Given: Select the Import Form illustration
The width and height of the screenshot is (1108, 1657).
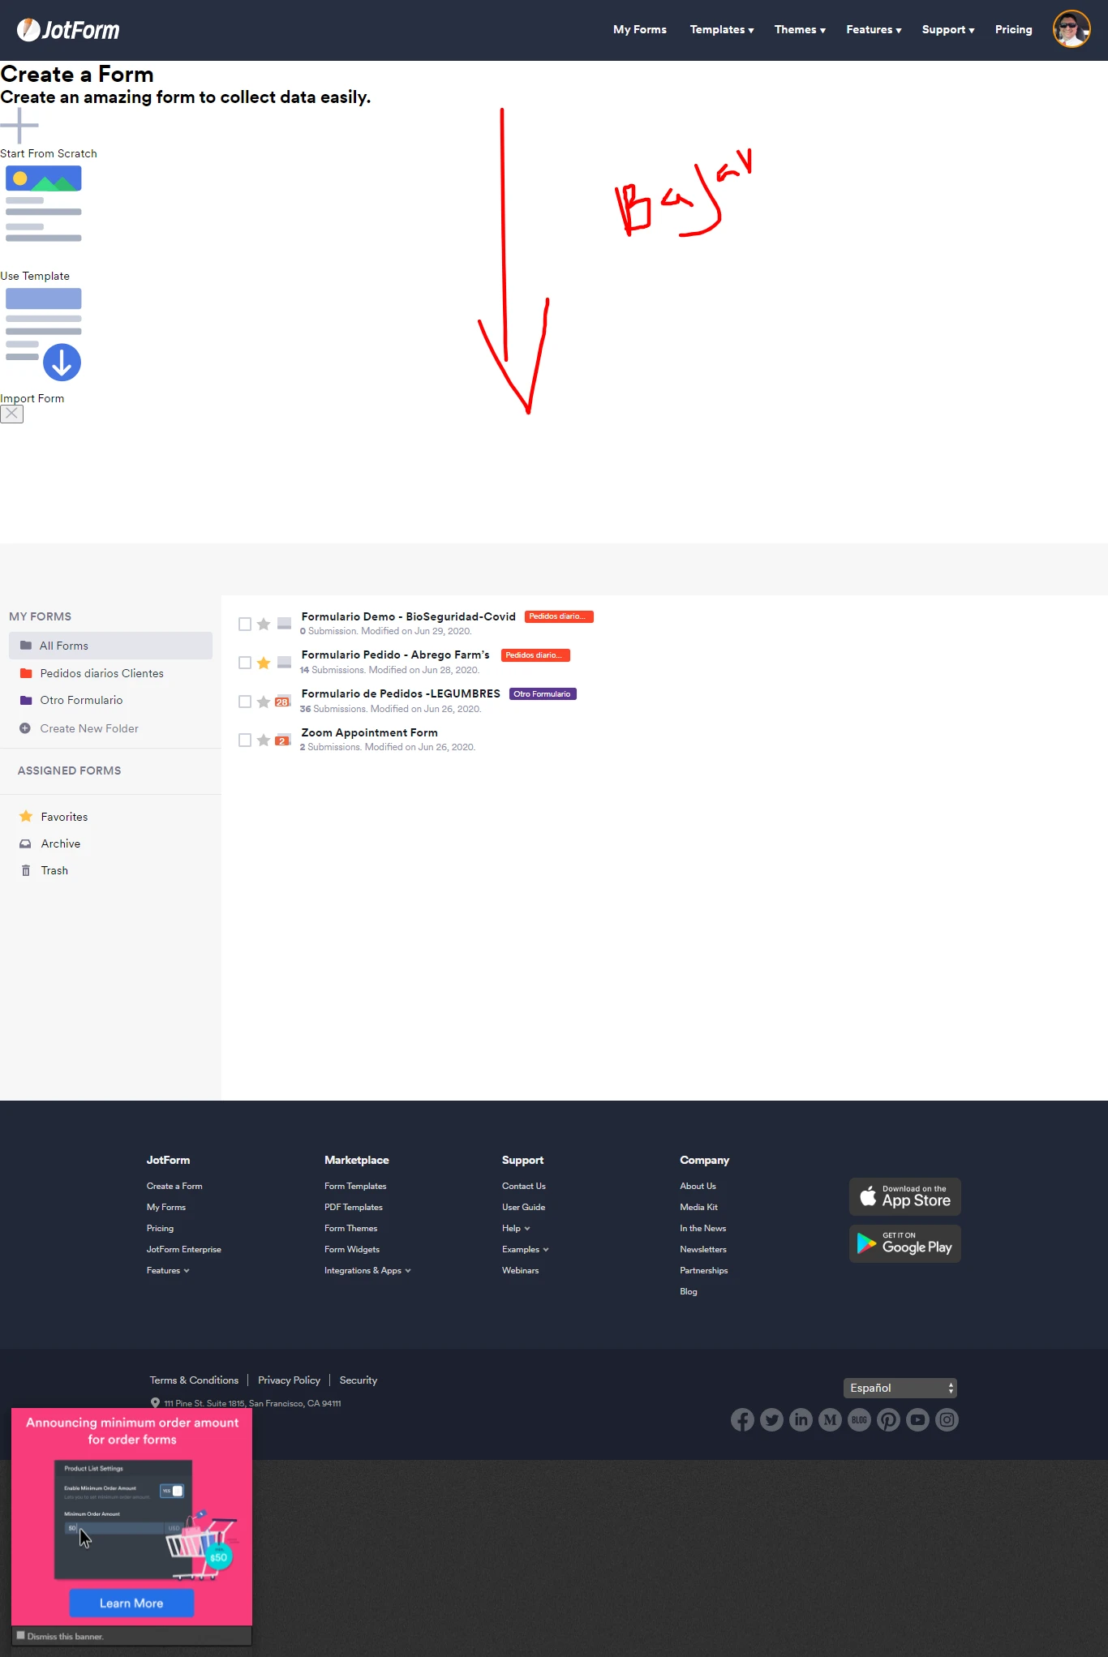Looking at the screenshot, I should pyautogui.click(x=44, y=335).
